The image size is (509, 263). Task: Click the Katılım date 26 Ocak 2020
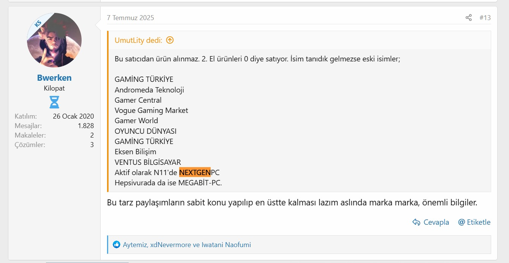(x=73, y=116)
